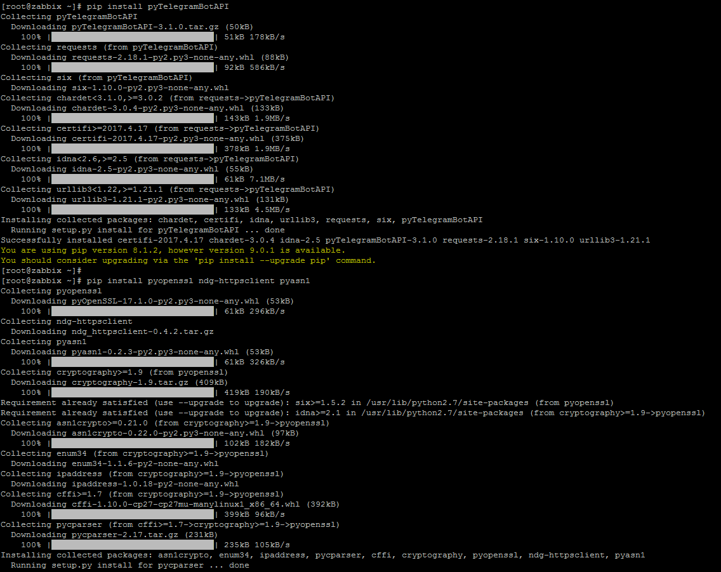Viewport: 721px width, 572px height.
Task: Click the 'Successfully installed certifi-2017.4.17' output line
Action: (x=325, y=240)
